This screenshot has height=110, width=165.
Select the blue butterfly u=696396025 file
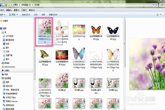(79, 58)
